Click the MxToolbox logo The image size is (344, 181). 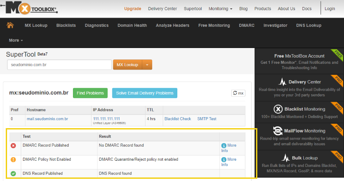(x=29, y=8)
